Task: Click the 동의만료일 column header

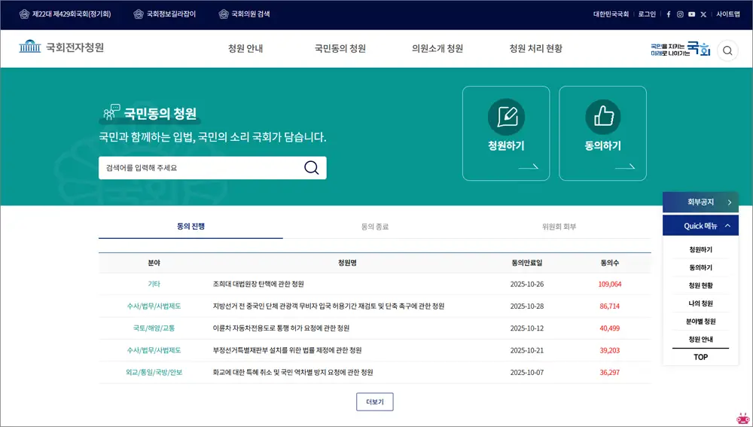Action: point(527,263)
